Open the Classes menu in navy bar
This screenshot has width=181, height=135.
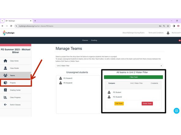point(85,40)
